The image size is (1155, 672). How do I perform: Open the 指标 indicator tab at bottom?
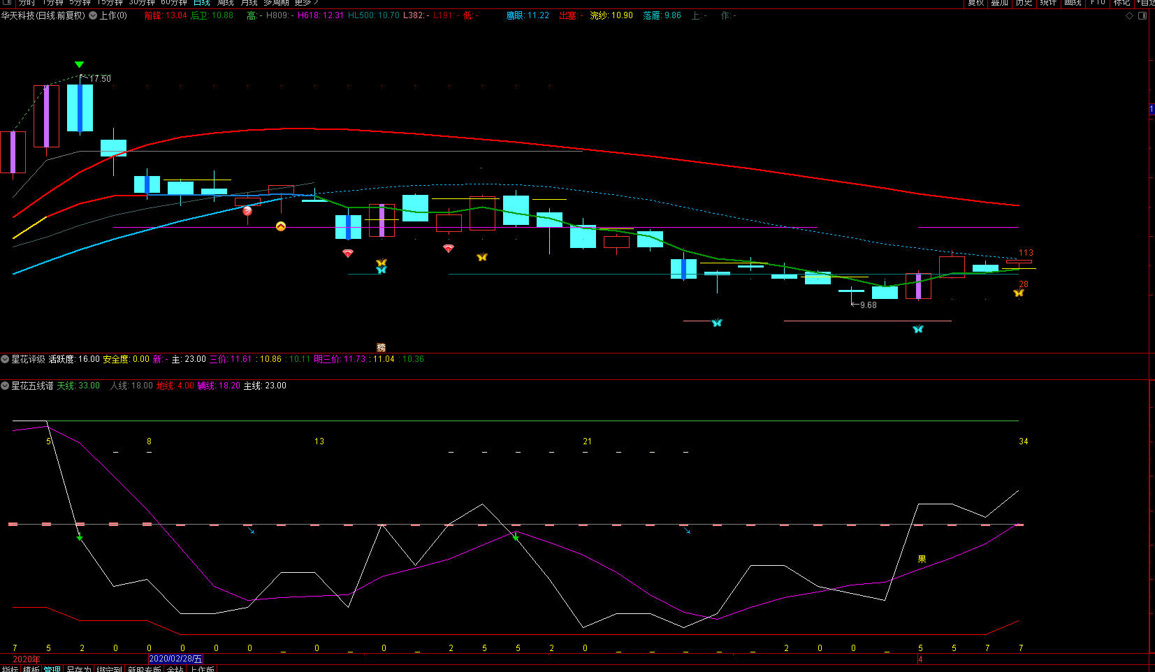coord(10,669)
